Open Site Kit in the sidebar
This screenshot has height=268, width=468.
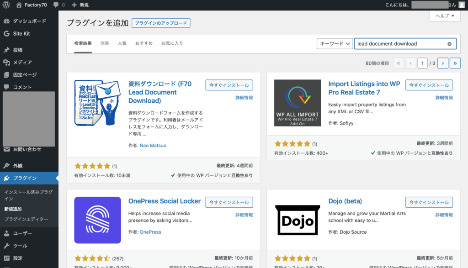click(x=29, y=34)
